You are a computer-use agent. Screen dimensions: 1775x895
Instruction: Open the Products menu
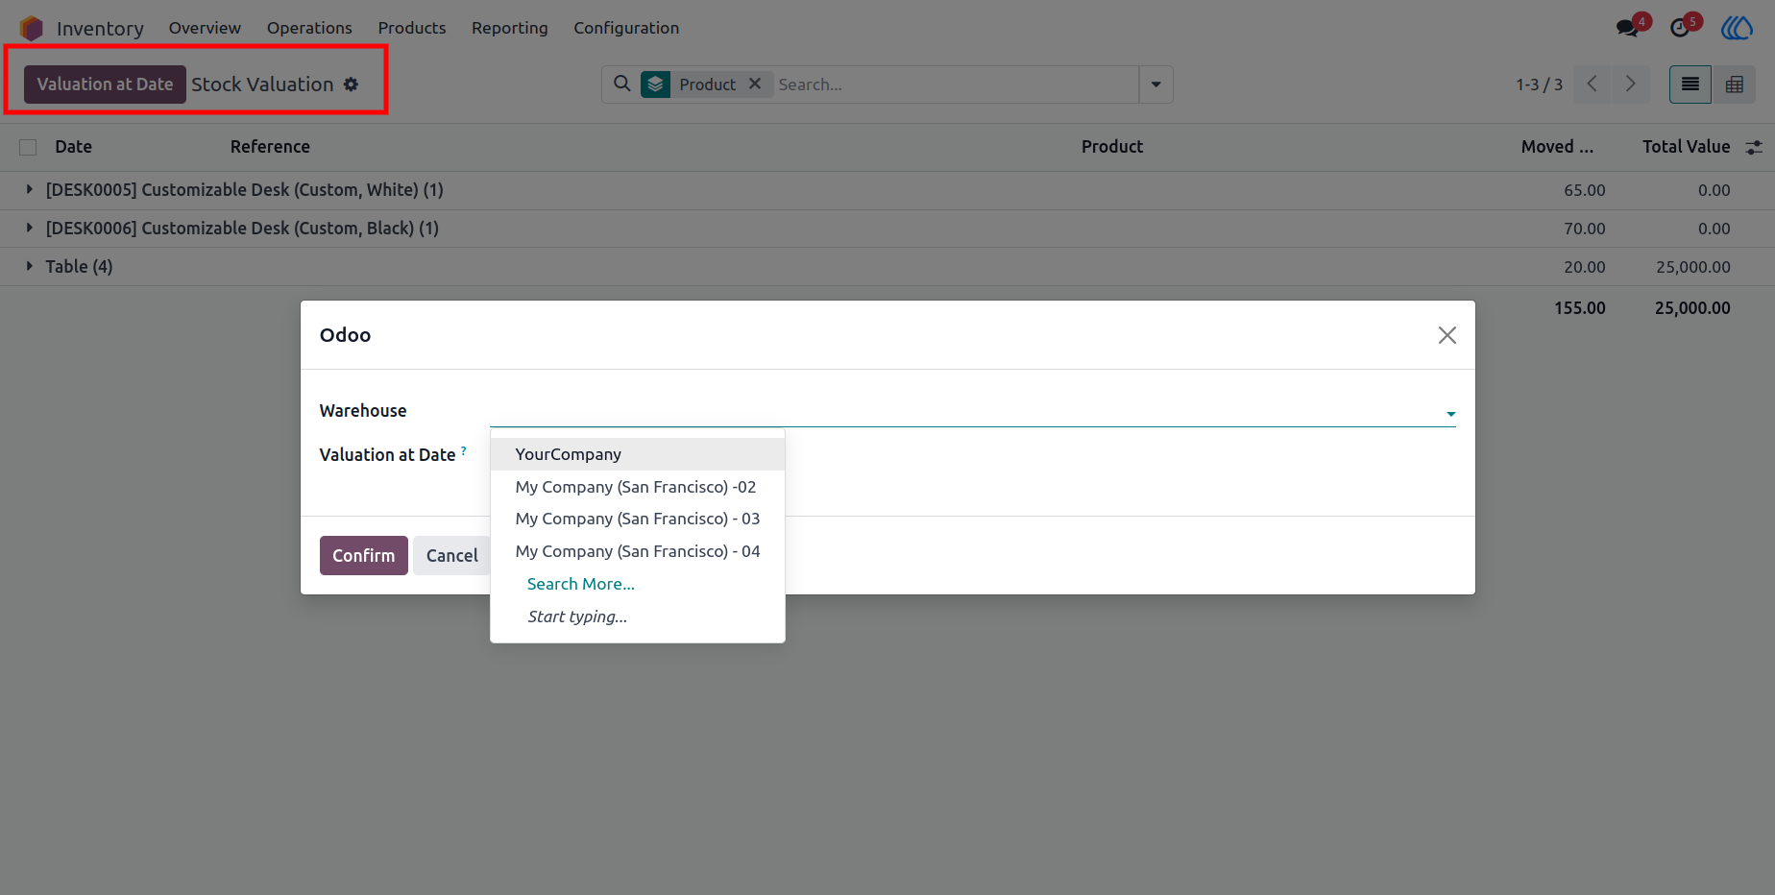pyautogui.click(x=412, y=28)
